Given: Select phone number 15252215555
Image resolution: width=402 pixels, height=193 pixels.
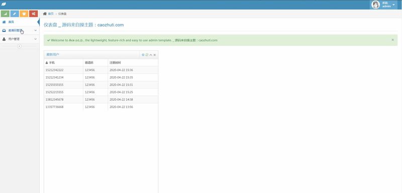Looking at the screenshot, I should 54,92.
